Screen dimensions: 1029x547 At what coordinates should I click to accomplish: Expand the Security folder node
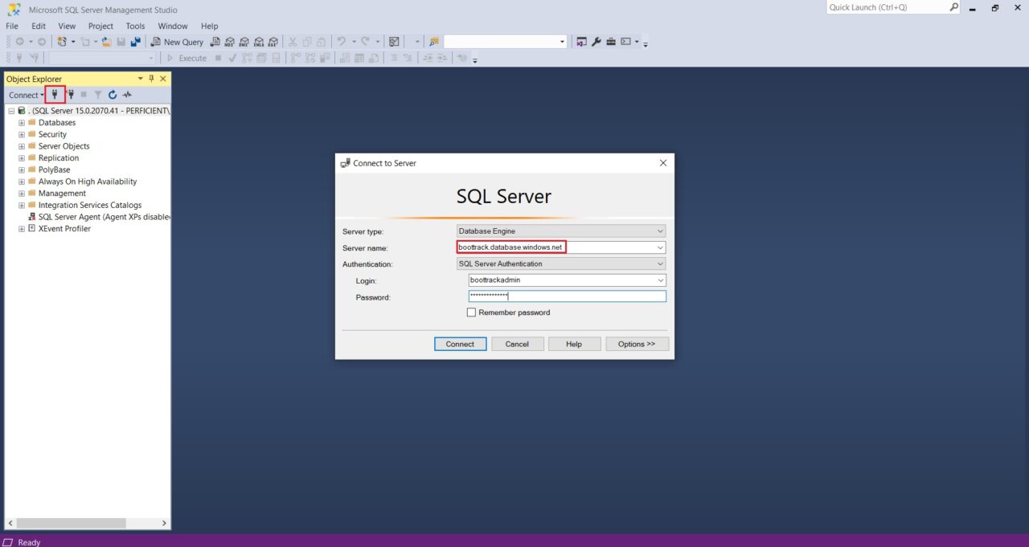click(x=22, y=135)
